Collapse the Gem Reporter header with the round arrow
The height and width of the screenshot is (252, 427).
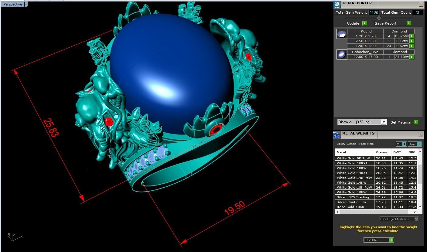(x=379, y=18)
